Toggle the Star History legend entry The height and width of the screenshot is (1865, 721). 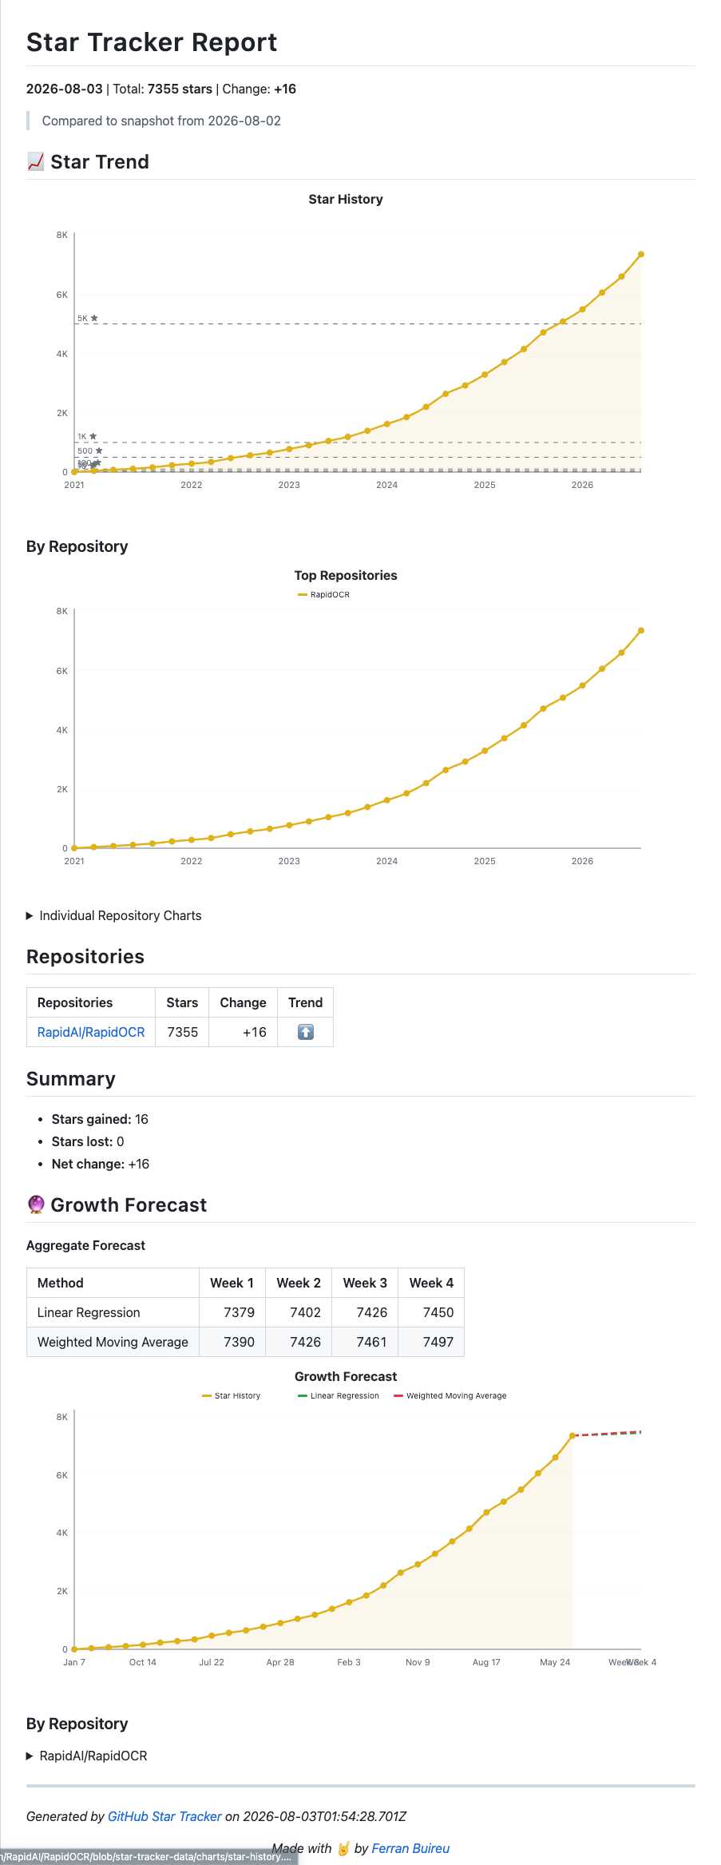(232, 1395)
